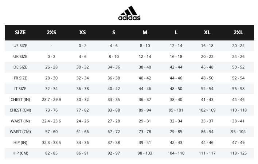Select the XS column header

(x=82, y=32)
